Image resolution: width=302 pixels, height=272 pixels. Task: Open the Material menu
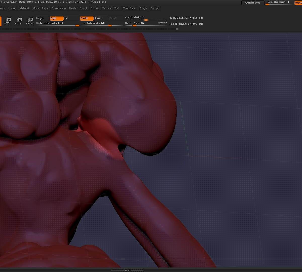pos(24,8)
